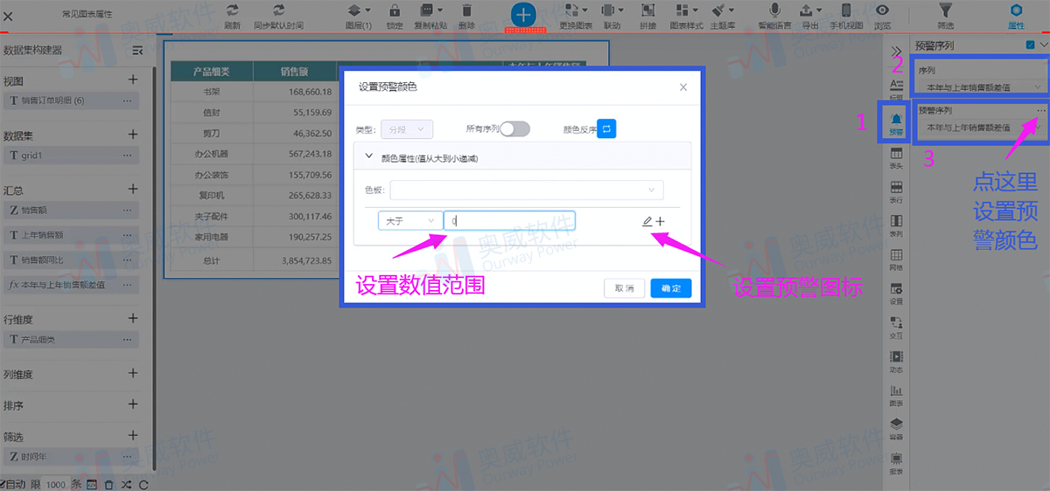Image resolution: width=1050 pixels, height=491 pixels.
Task: Click the blue plus add button
Action: [x=523, y=15]
